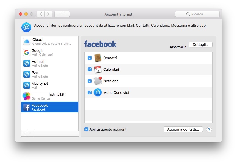
Task: Click the Google G logo icon
Action: [x=27, y=52]
